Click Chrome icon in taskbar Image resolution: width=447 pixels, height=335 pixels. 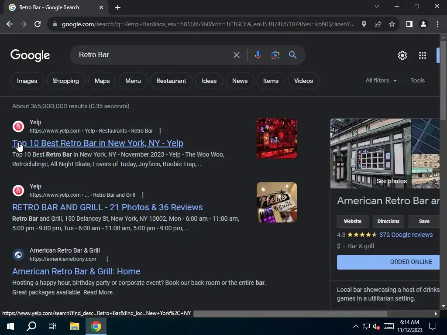pyautogui.click(x=96, y=326)
